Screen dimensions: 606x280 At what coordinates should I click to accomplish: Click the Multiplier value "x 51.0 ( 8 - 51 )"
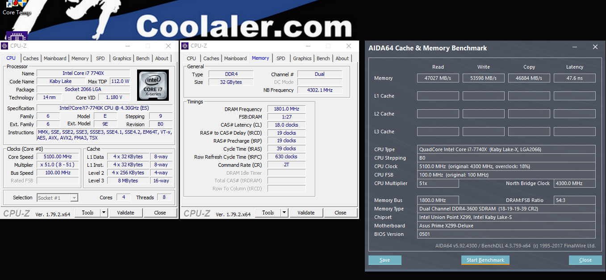pos(58,165)
